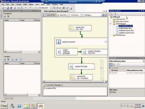Select the Control Flow tab
The image size is (145, 109).
coord(50,15)
